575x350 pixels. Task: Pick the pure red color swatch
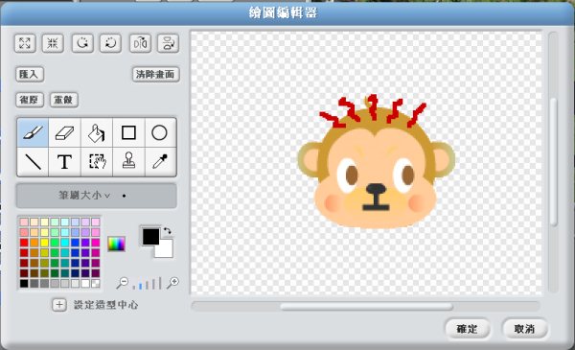(x=24, y=243)
